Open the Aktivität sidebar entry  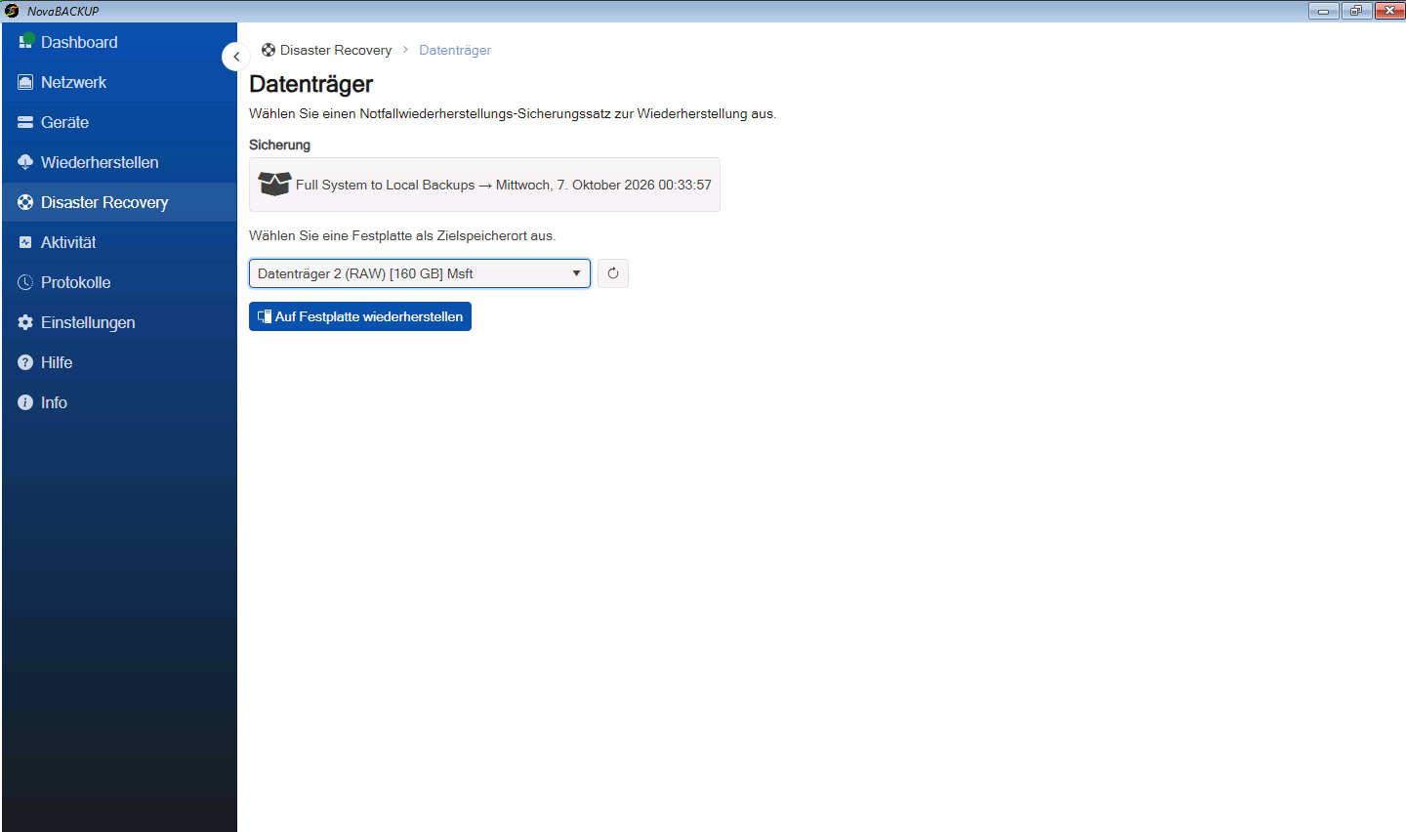pyautogui.click(x=119, y=242)
